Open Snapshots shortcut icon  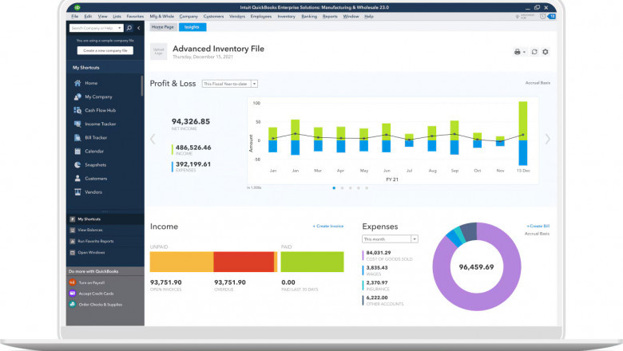click(x=77, y=164)
